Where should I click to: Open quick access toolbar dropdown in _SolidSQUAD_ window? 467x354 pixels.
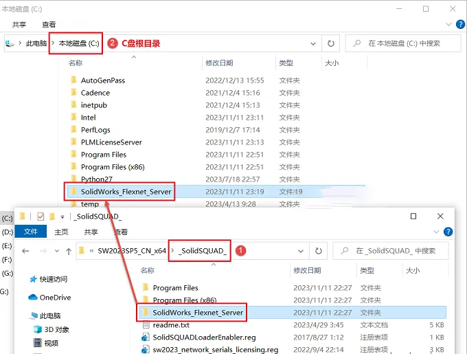[x=62, y=217]
